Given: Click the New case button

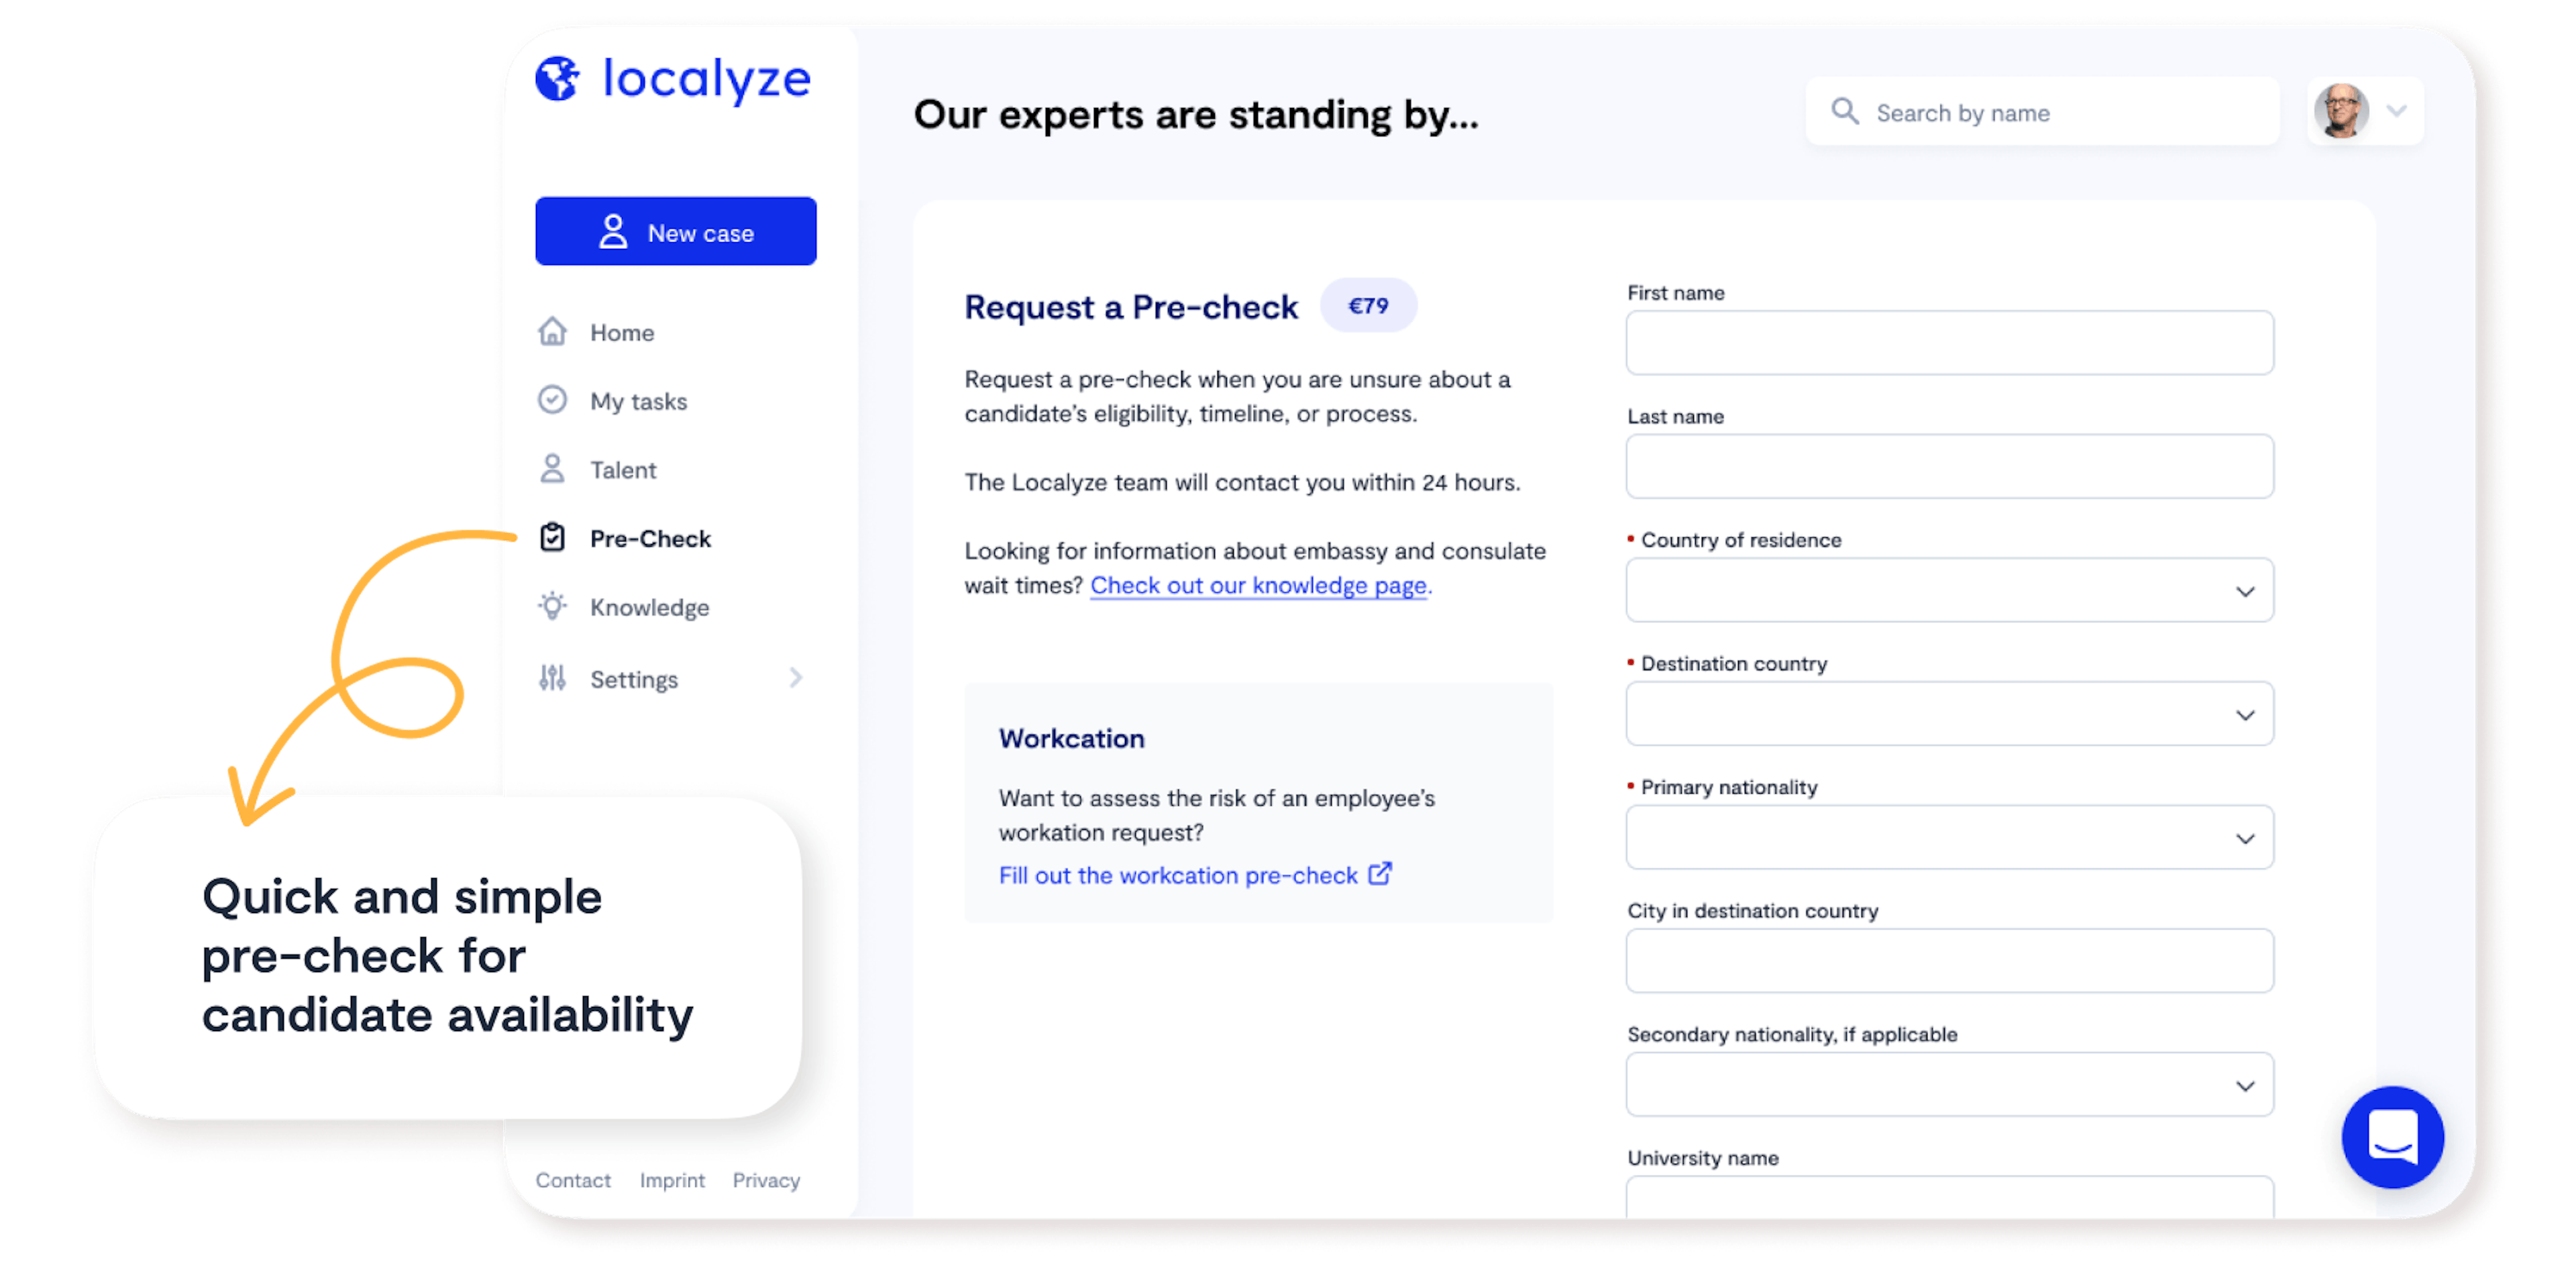Looking at the screenshot, I should (x=675, y=232).
